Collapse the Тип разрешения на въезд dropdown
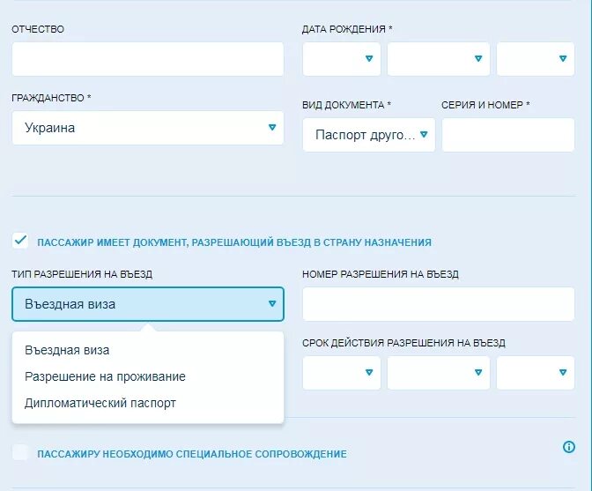Screen dimensions: 592x491 (x=148, y=304)
